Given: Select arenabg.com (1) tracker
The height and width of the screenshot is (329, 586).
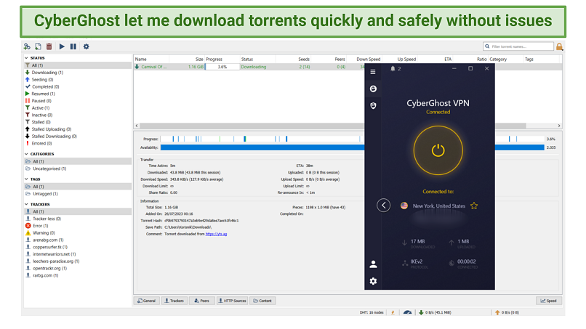Looking at the screenshot, I should [x=44, y=240].
